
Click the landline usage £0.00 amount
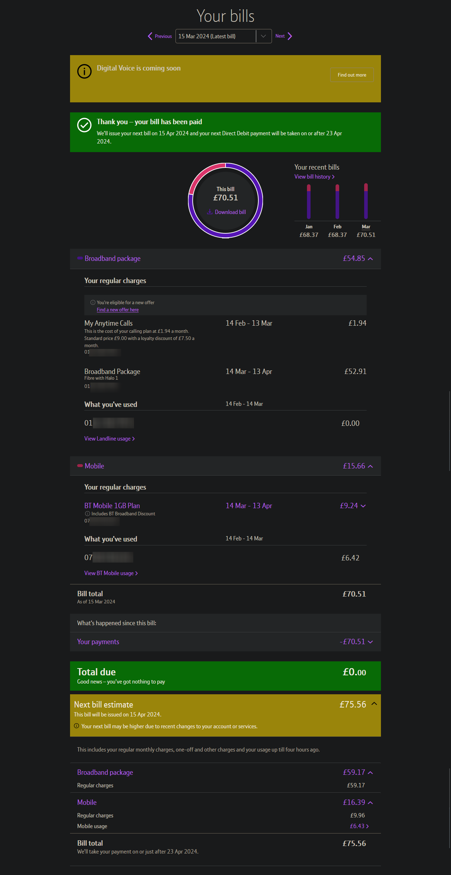coord(350,423)
